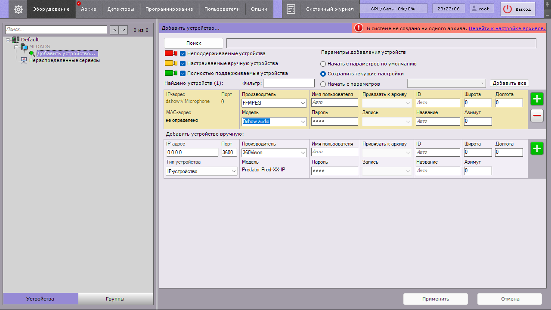Click the Азимут field in manual section
The width and height of the screenshot is (551, 310).
click(x=478, y=171)
